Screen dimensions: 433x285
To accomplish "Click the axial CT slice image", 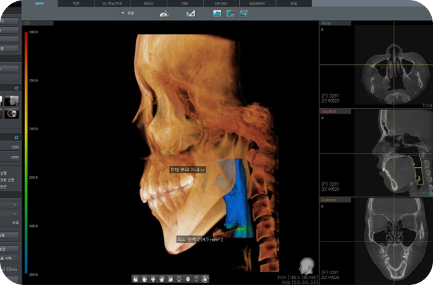I will (x=394, y=73).
